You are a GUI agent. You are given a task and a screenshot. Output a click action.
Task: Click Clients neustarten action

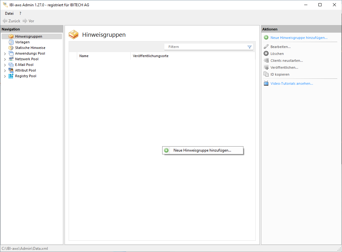[x=287, y=61]
